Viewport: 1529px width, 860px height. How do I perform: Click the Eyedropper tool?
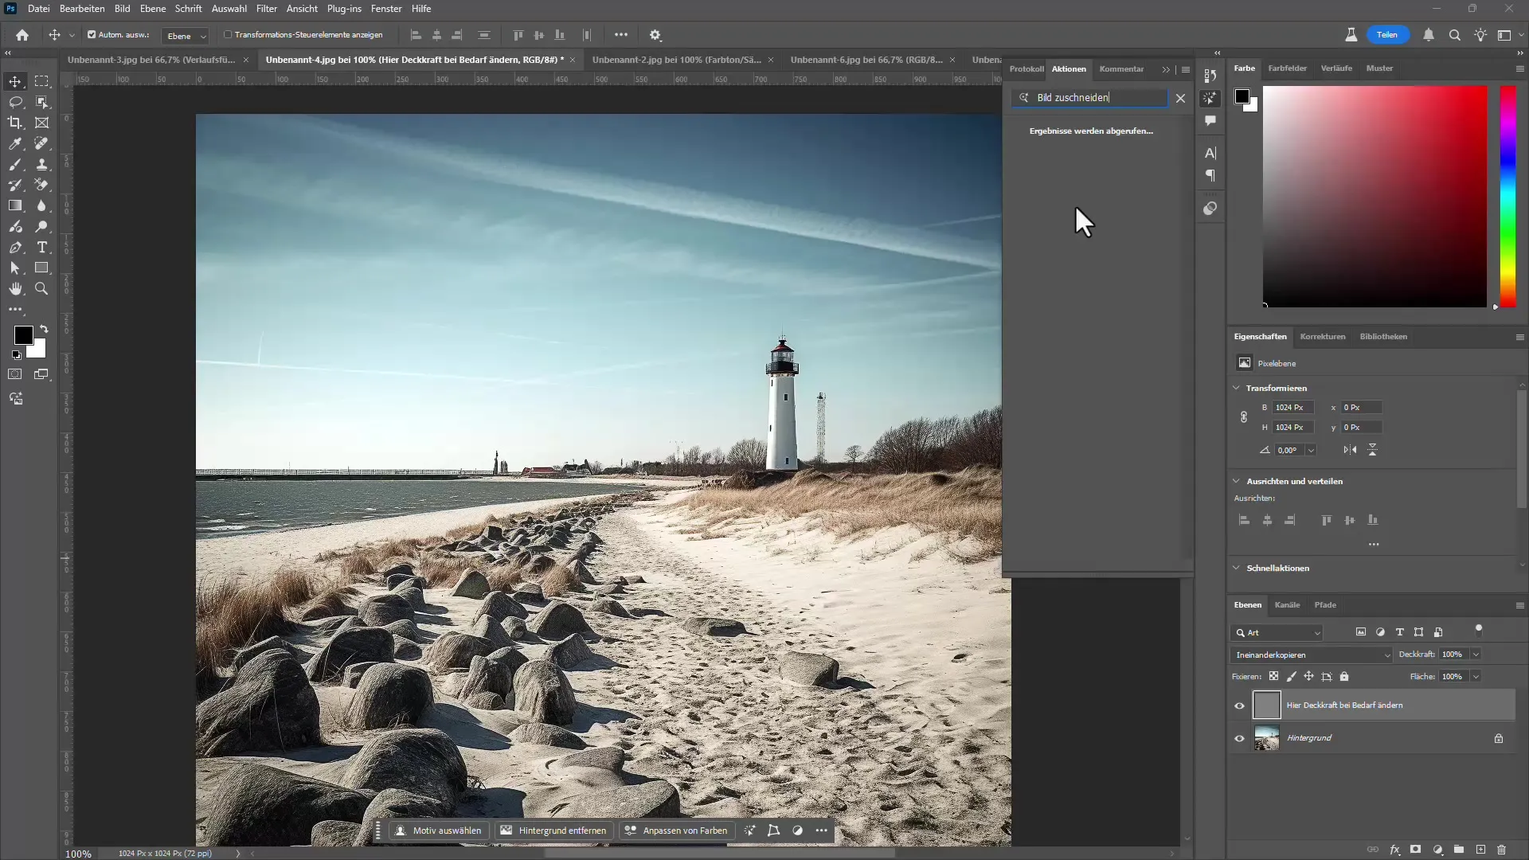pyautogui.click(x=15, y=143)
